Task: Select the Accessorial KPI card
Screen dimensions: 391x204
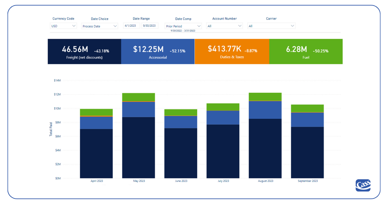Action: [158, 51]
